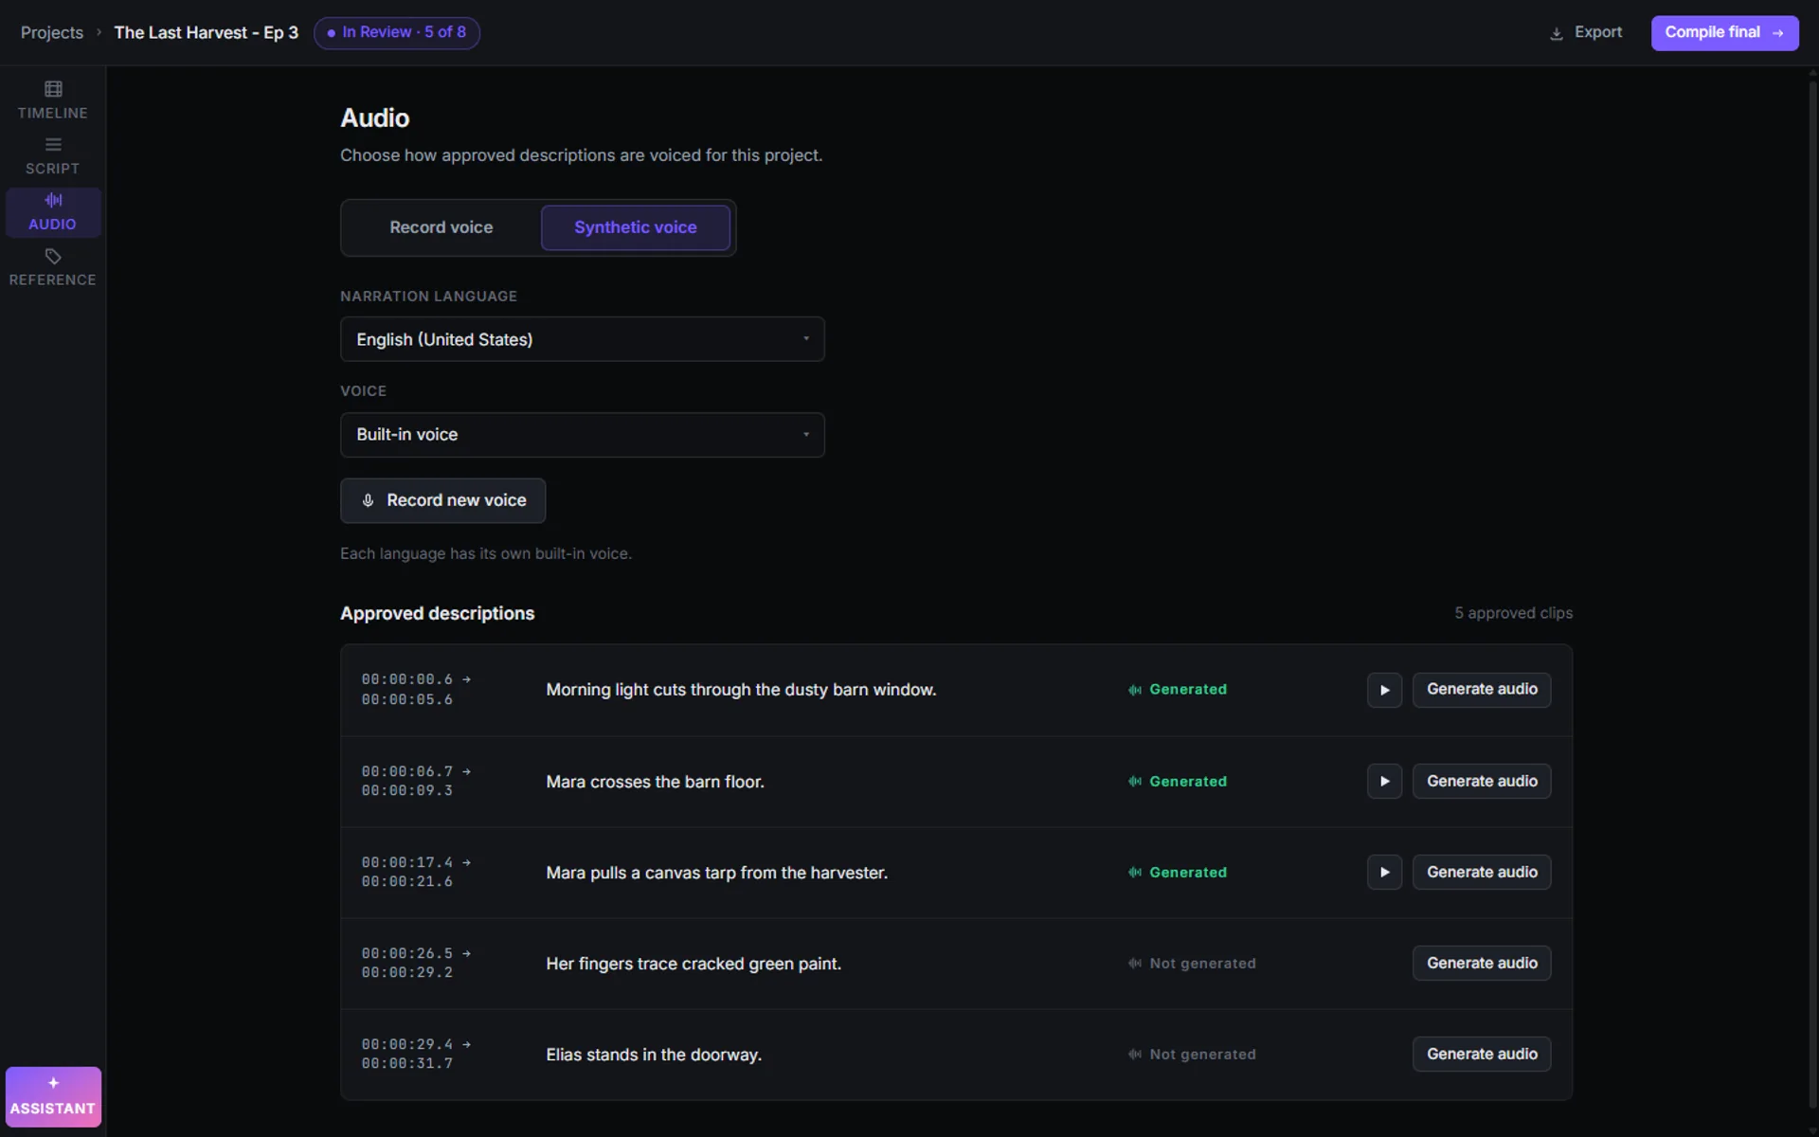Image resolution: width=1819 pixels, height=1137 pixels.
Task: Generate audio for "Mara pulls a canvas tarp"
Action: tap(1482, 873)
